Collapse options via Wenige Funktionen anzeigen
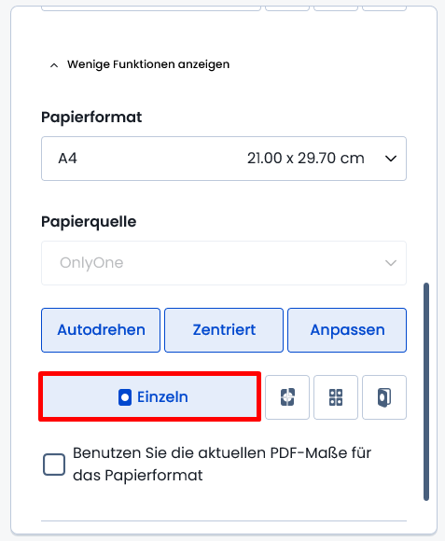This screenshot has width=445, height=541. click(148, 64)
